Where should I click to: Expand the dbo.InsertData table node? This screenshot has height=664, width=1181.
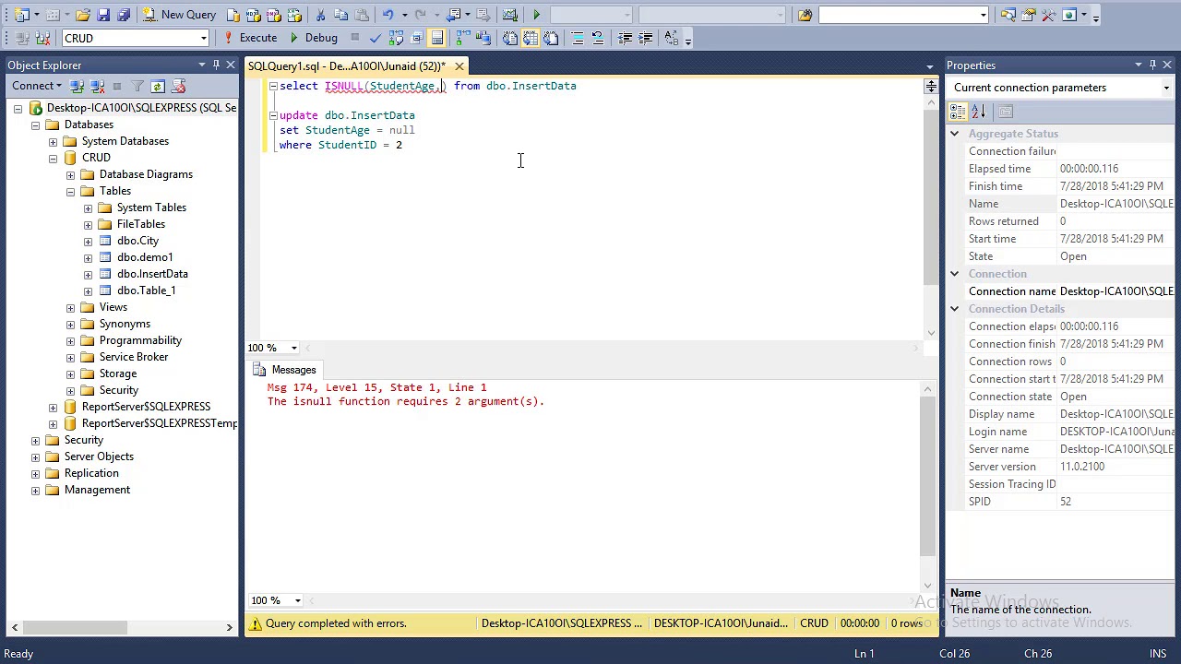pyautogui.click(x=88, y=274)
